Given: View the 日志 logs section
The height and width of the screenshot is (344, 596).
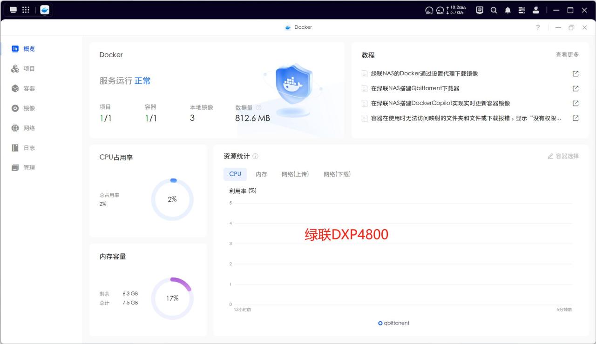Looking at the screenshot, I should pos(23,148).
